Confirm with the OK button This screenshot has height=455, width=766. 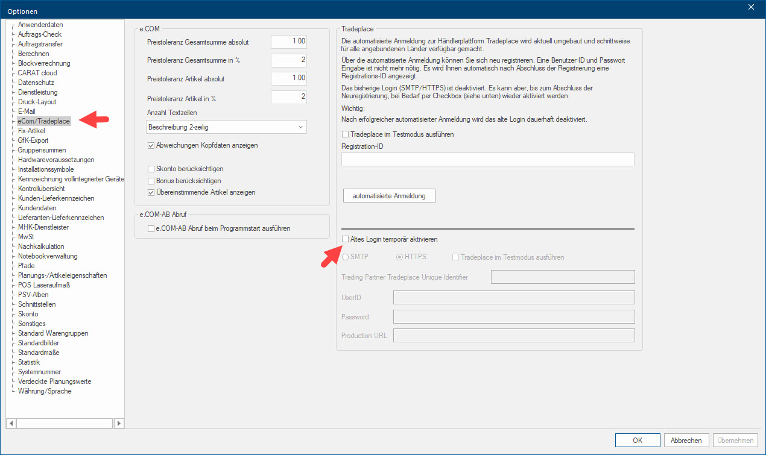click(x=638, y=441)
